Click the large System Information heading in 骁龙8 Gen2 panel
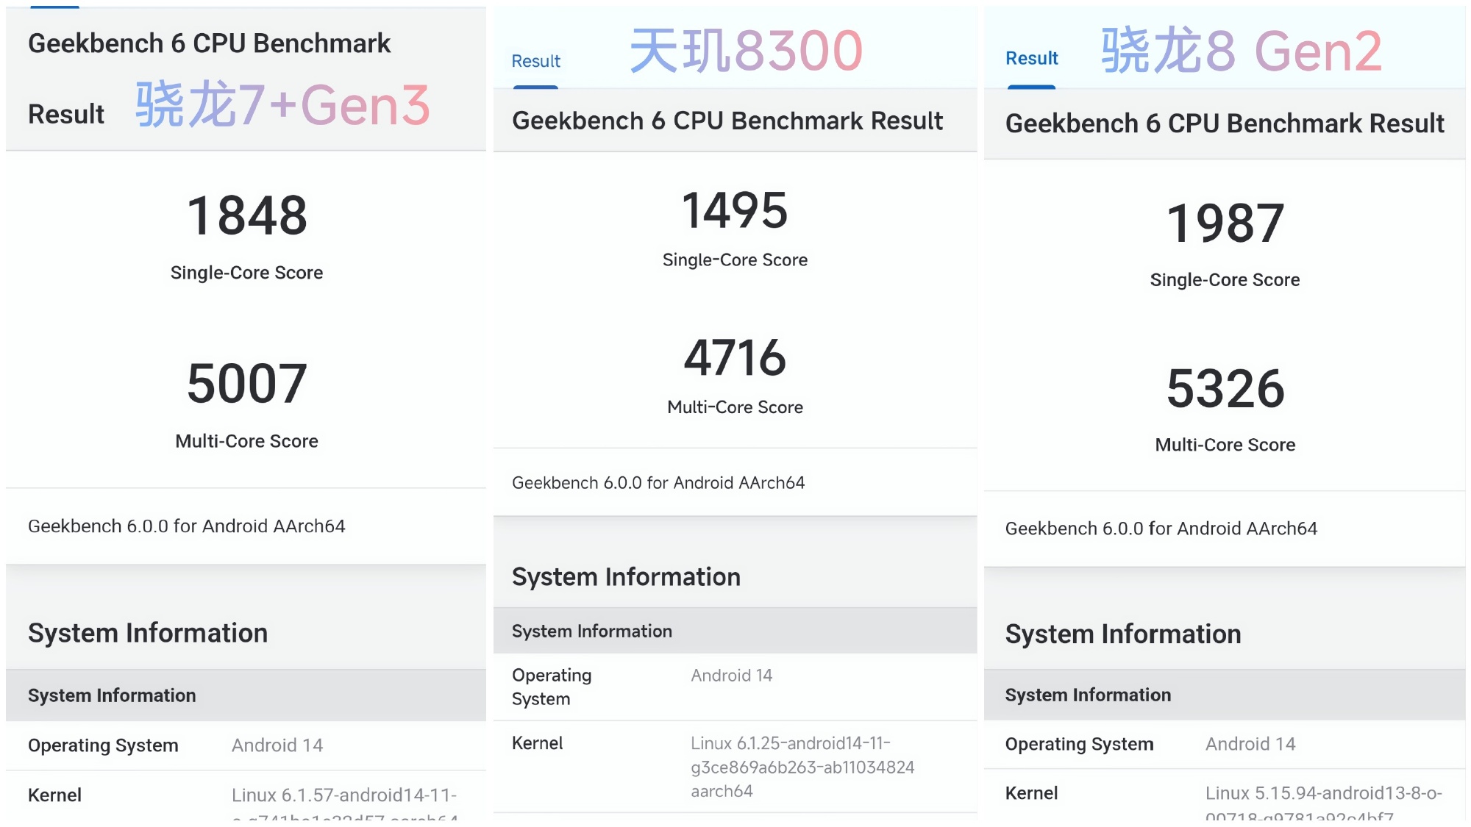Image resolution: width=1471 pixels, height=827 pixels. [x=1123, y=634]
